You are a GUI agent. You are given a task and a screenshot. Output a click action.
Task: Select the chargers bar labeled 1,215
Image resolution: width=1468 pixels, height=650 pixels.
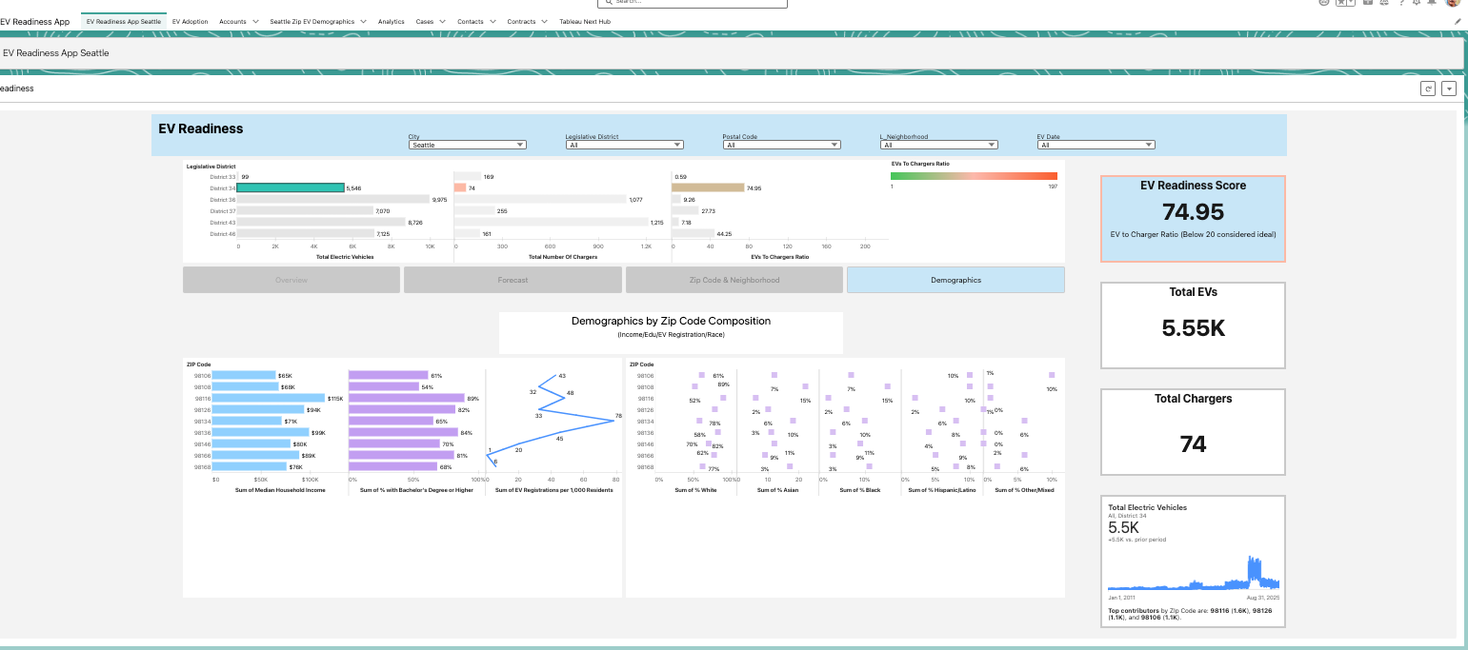pos(551,222)
